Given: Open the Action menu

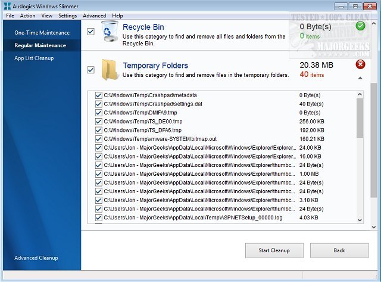Looking at the screenshot, I should coord(27,16).
